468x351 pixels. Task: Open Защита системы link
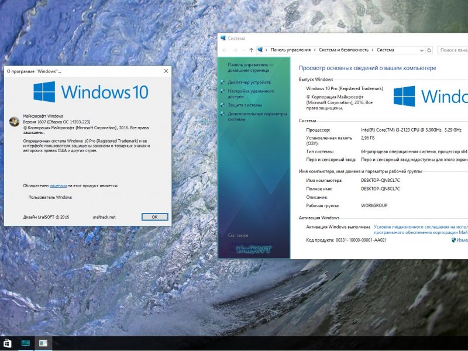(x=245, y=105)
